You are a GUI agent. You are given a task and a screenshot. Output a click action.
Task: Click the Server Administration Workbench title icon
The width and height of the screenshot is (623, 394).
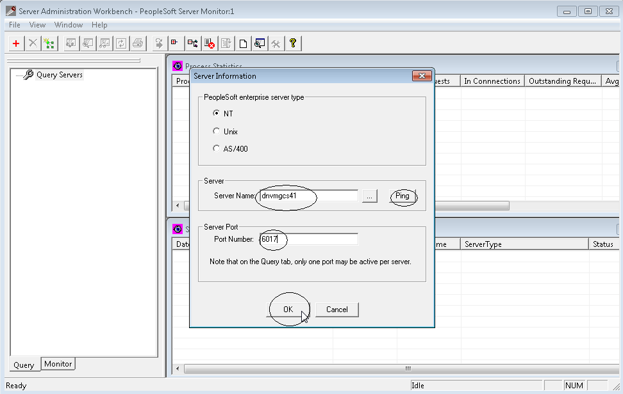coord(11,11)
